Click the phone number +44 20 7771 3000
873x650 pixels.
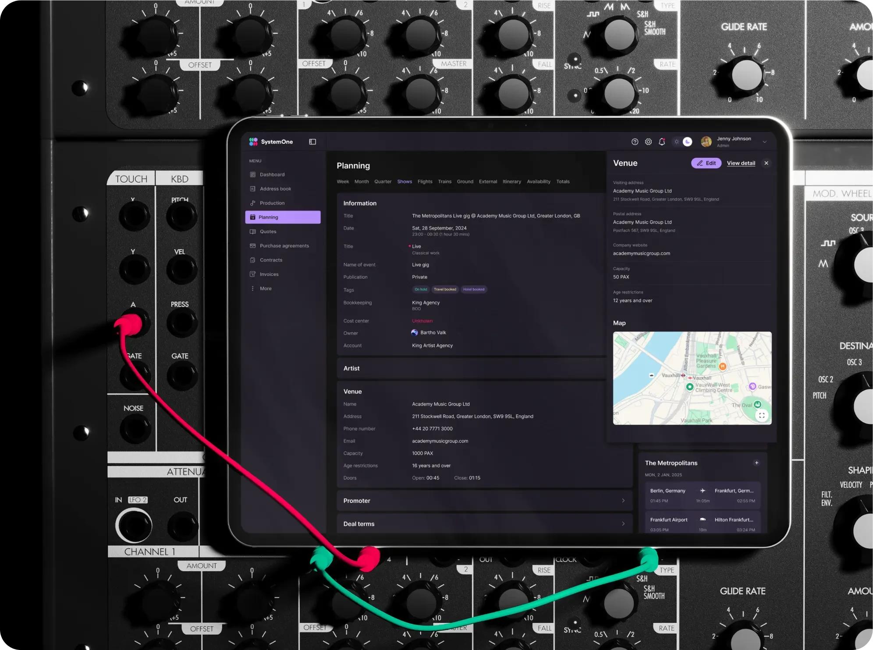point(432,429)
